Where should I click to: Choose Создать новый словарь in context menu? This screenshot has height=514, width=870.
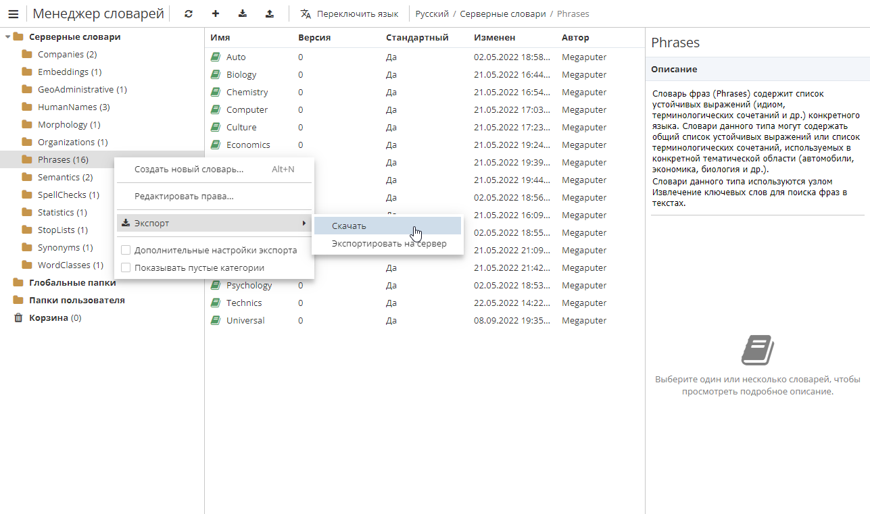click(214, 170)
